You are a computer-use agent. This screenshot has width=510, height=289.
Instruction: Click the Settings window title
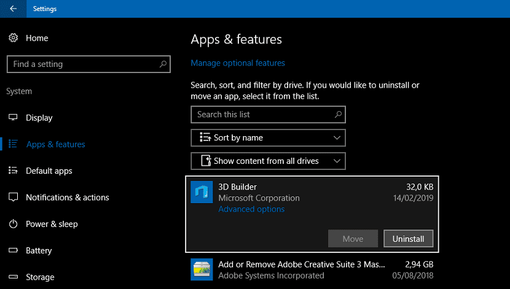pyautogui.click(x=45, y=9)
